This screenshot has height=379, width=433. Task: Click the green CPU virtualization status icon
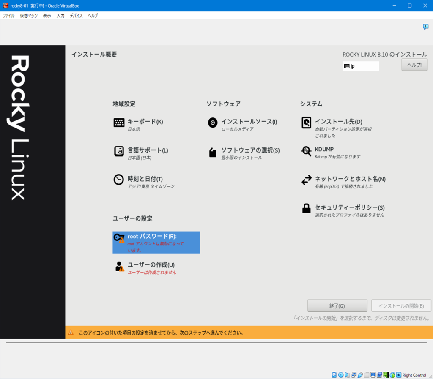386,375
